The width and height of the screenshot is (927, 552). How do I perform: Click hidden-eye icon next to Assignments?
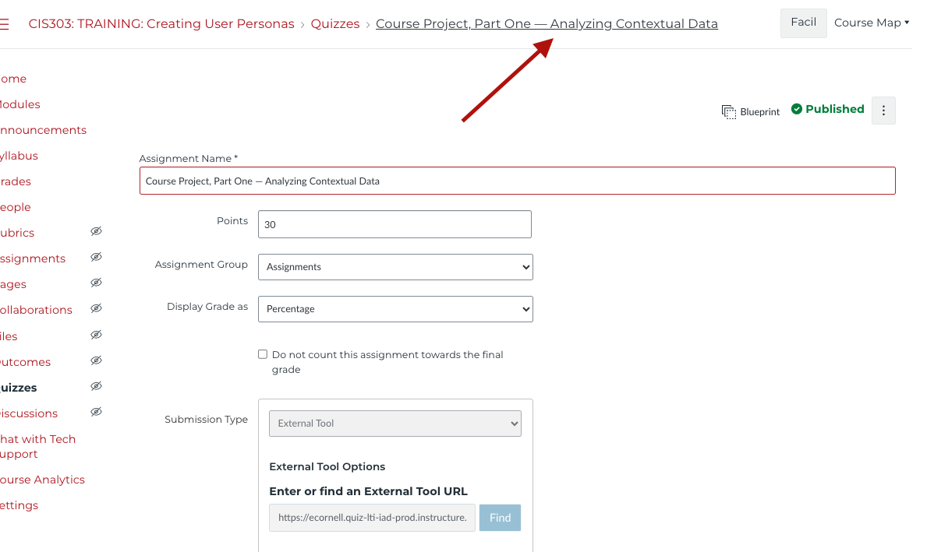[x=96, y=258]
